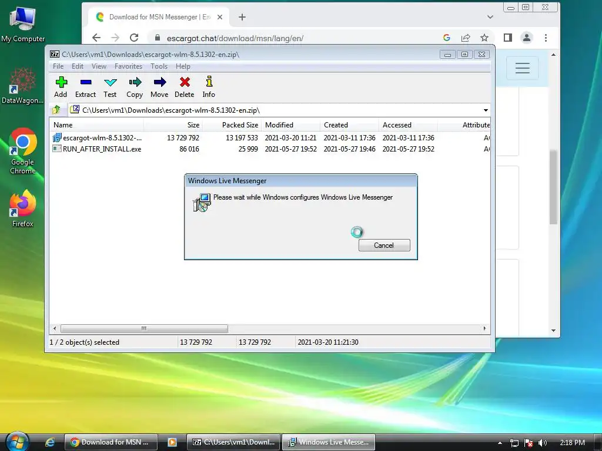
Task: Switch to Windows Live Messenger taskbar button
Action: 329,442
